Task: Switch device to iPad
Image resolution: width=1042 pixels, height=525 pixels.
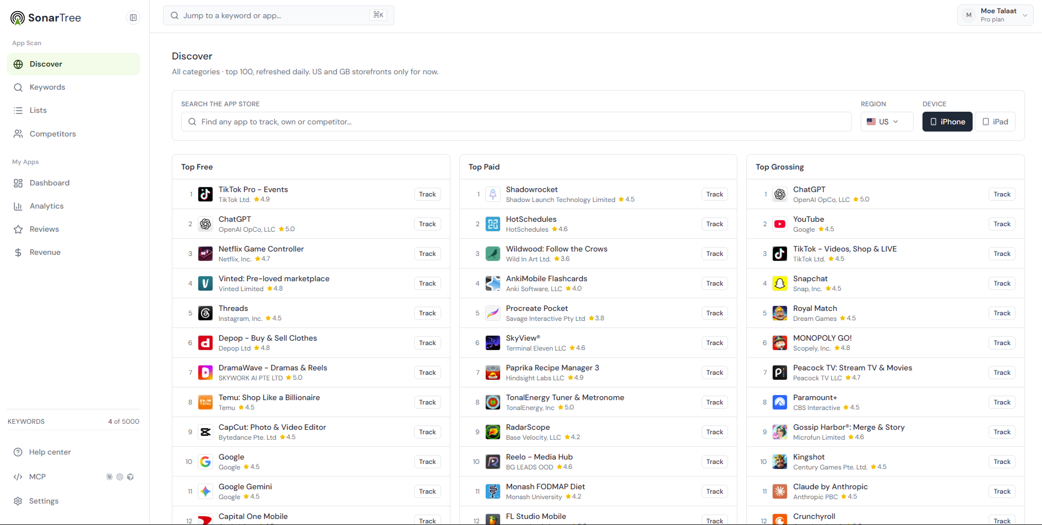Action: click(995, 122)
